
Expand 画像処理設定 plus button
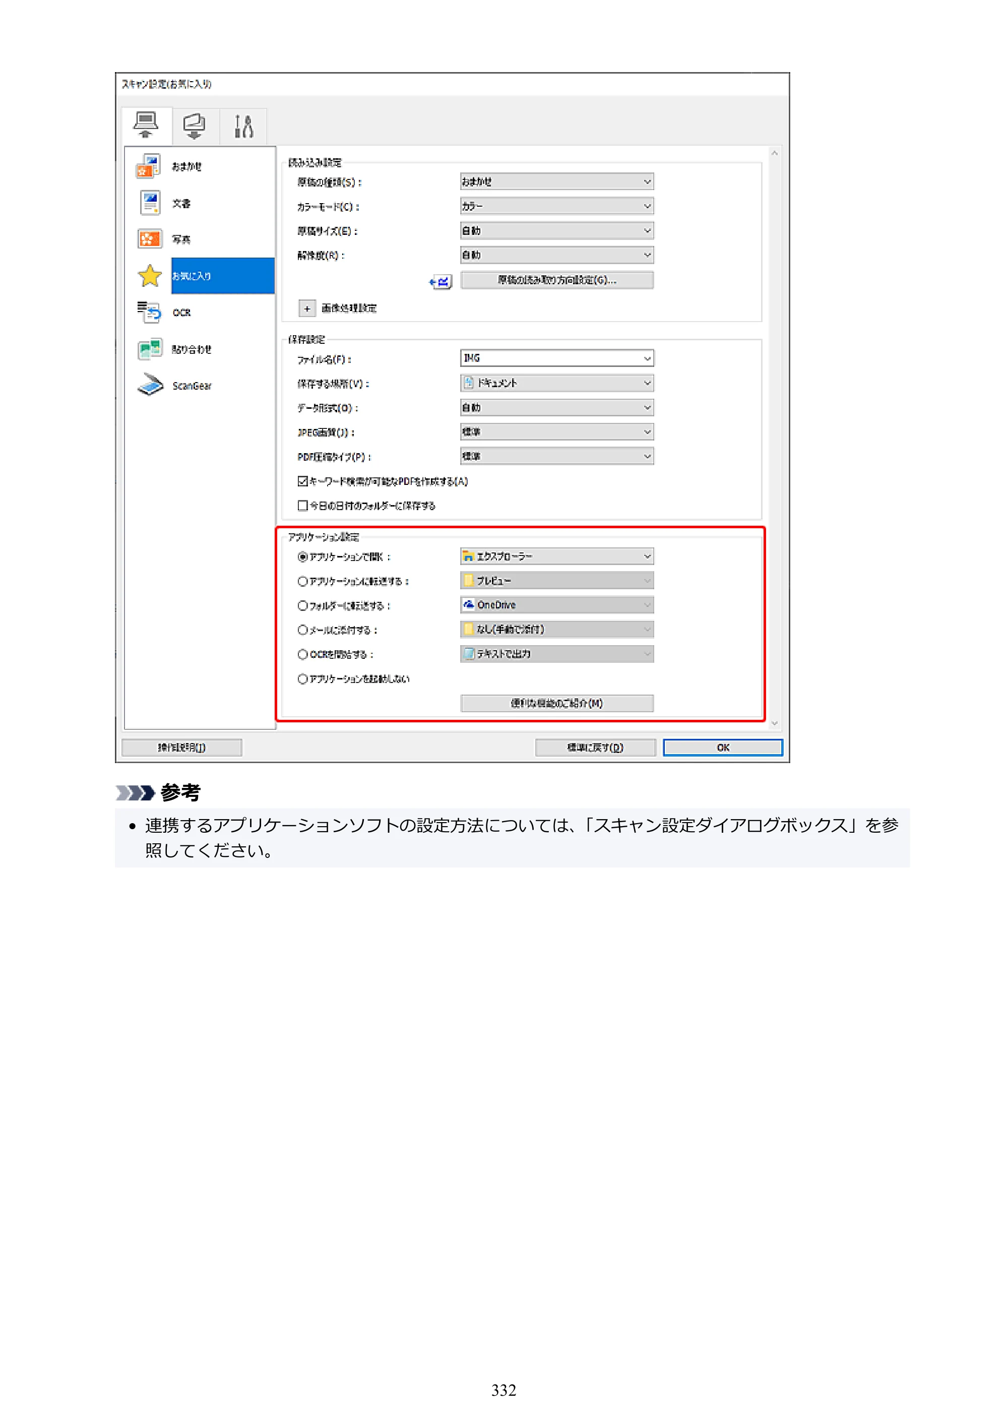[307, 308]
